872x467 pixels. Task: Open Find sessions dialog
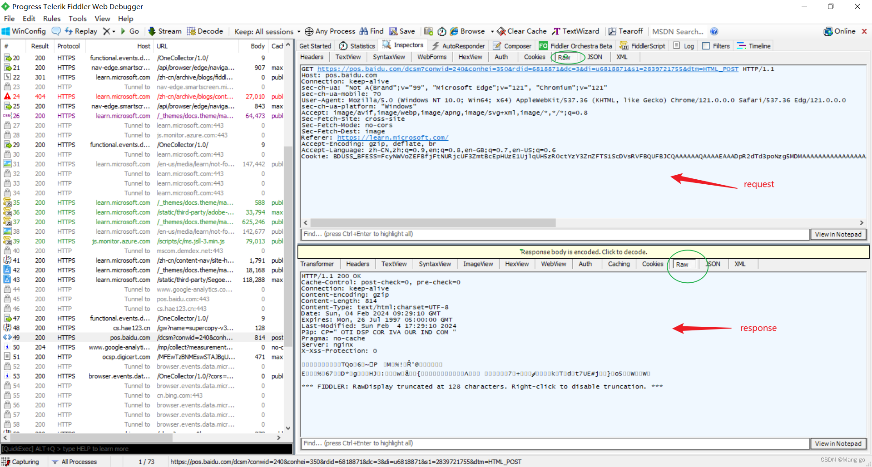[372, 31]
